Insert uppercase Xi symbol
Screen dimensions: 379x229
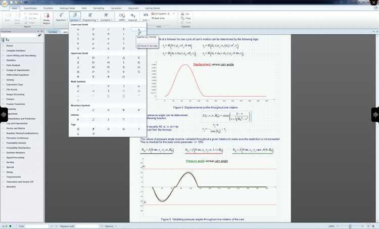(x=123, y=67)
